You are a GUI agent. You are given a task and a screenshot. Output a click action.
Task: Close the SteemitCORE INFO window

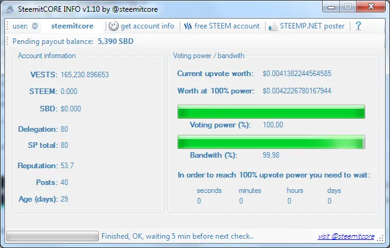pyautogui.click(x=371, y=6)
